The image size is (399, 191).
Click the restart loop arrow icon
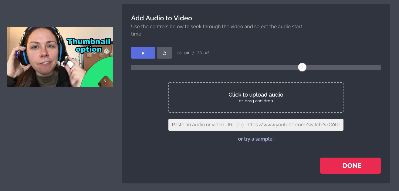pos(164,53)
